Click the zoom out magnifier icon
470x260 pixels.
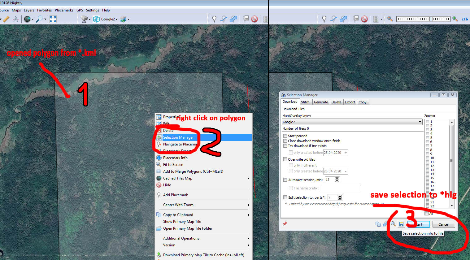point(390,19)
